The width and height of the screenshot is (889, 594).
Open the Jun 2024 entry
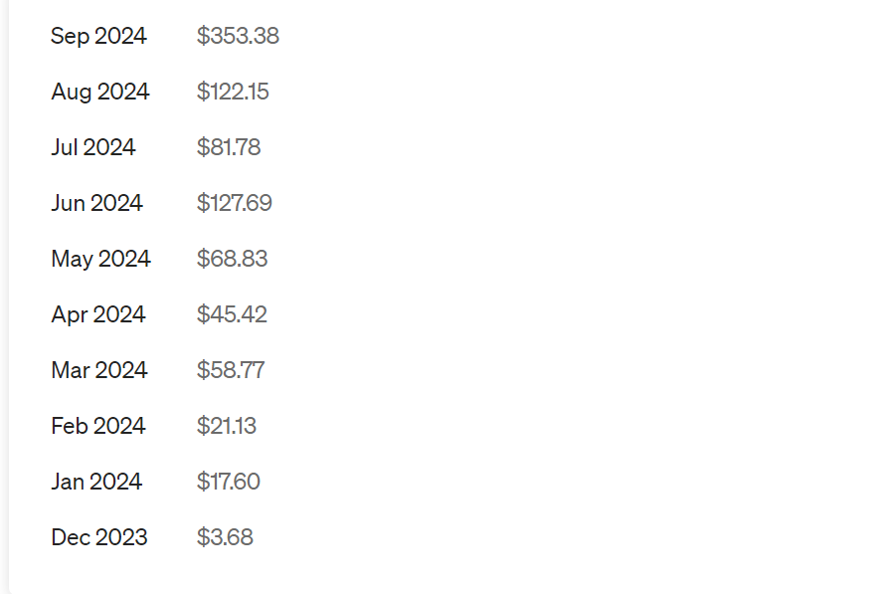point(96,203)
